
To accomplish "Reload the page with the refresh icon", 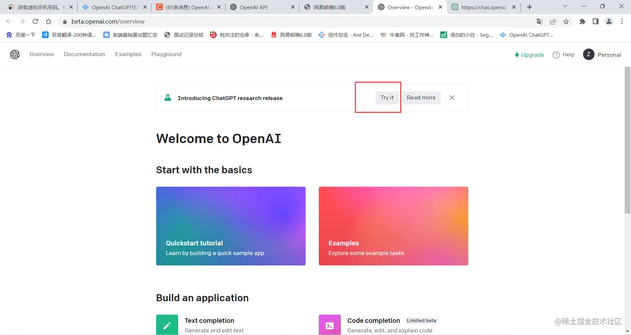I will pos(35,21).
